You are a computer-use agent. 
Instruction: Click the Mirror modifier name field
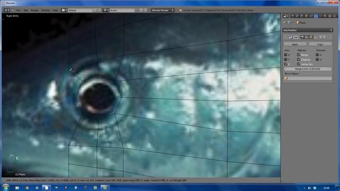click(x=296, y=37)
